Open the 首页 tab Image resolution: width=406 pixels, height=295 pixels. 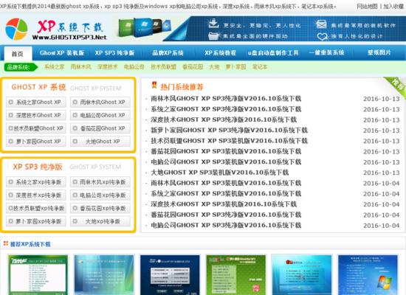pos(18,54)
